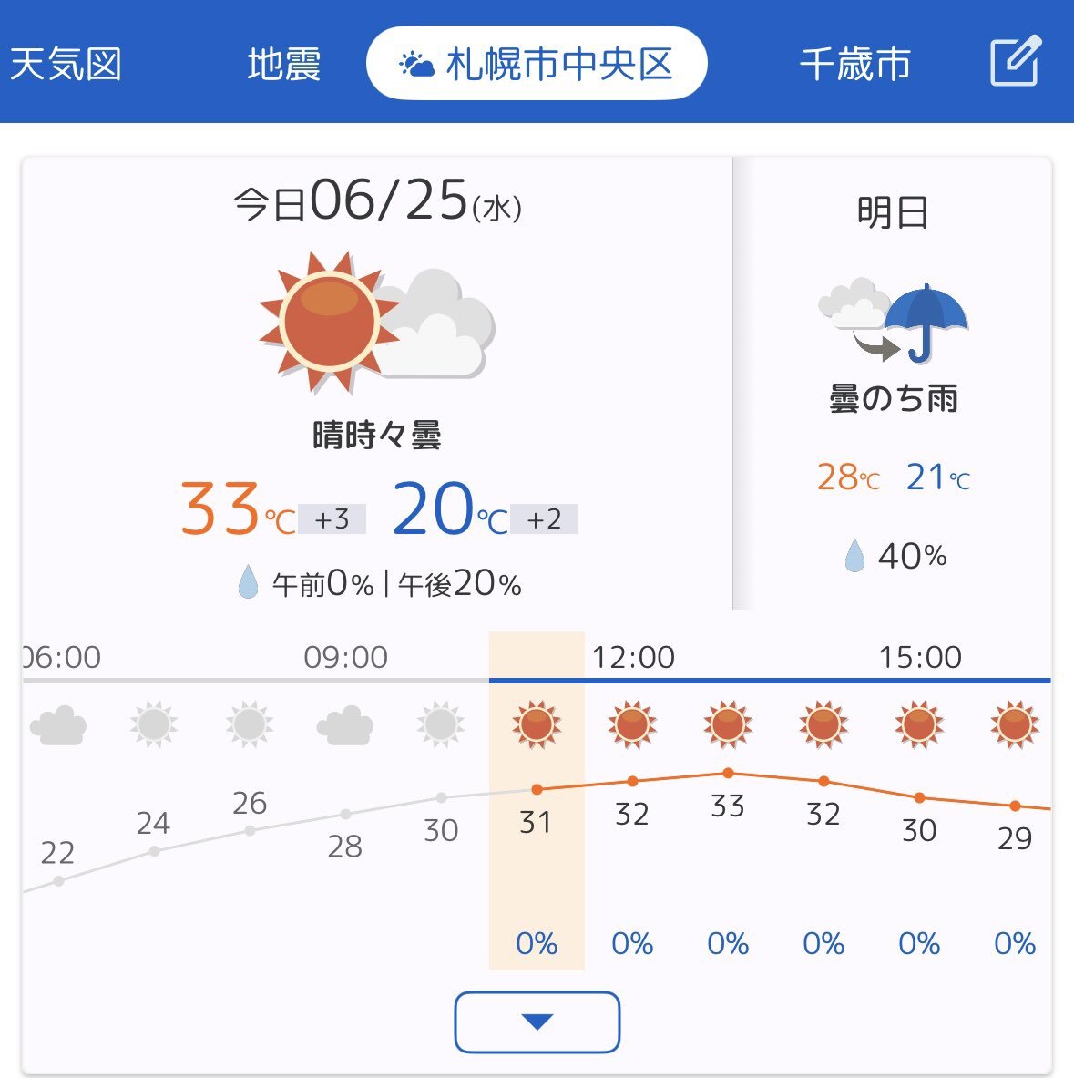Click the 今日06/25(水) date heading
The image size is (1074, 1078).
coord(377,201)
